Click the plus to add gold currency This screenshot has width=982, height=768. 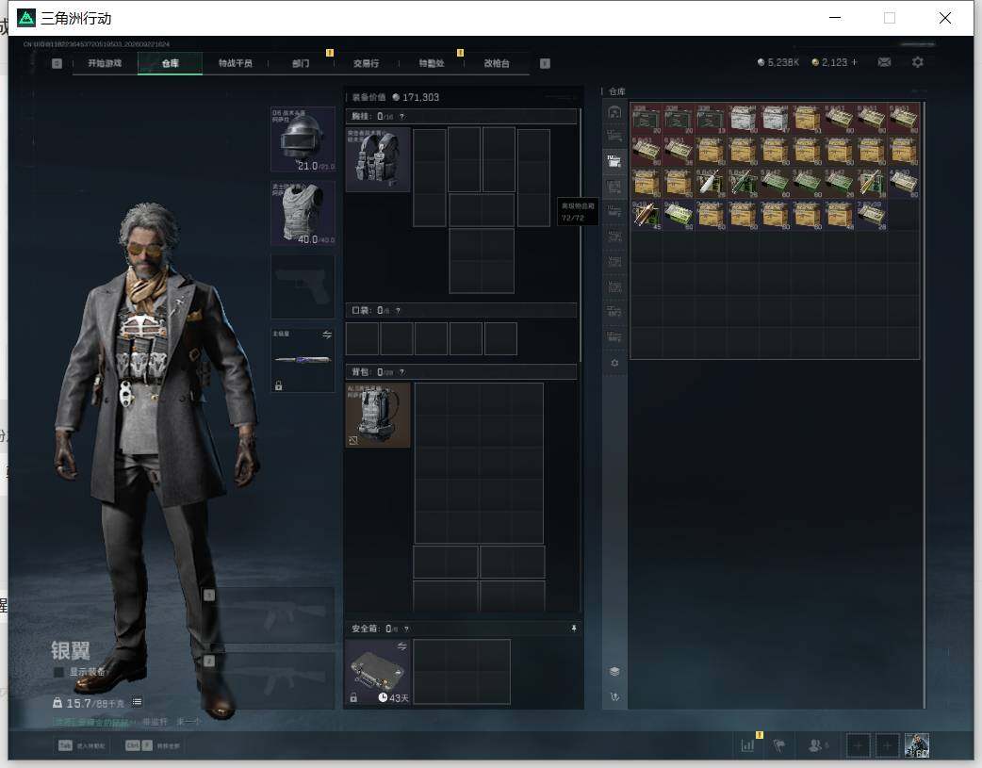pyautogui.click(x=854, y=62)
